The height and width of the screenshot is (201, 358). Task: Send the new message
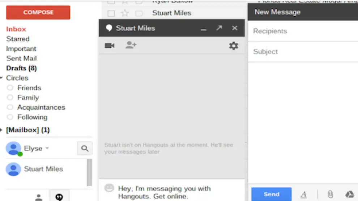tap(271, 194)
